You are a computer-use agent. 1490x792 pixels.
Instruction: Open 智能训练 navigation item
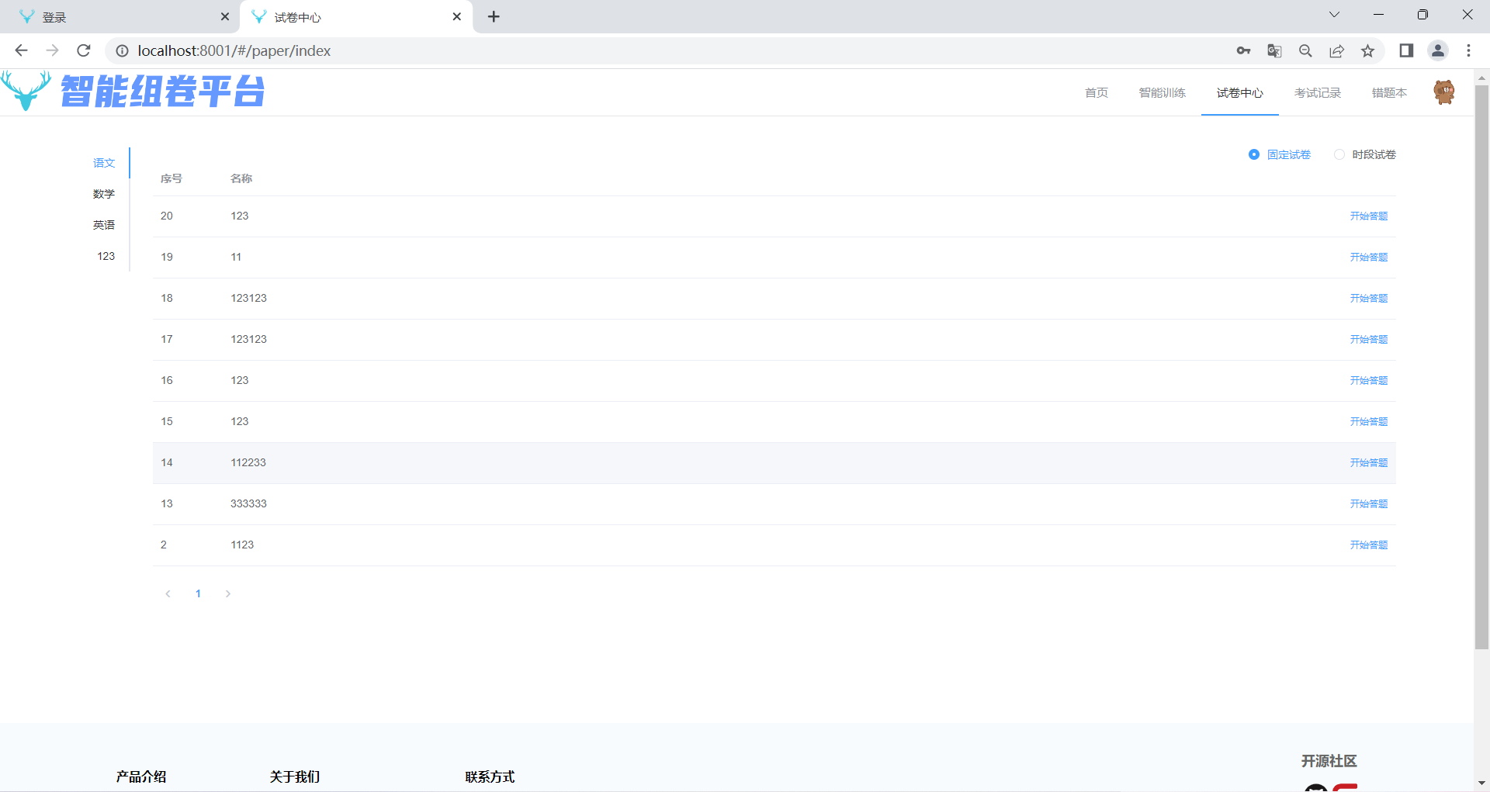pyautogui.click(x=1162, y=93)
